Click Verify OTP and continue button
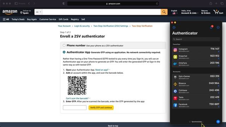The height and width of the screenshot is (127, 226). pyautogui.click(x=101, y=108)
